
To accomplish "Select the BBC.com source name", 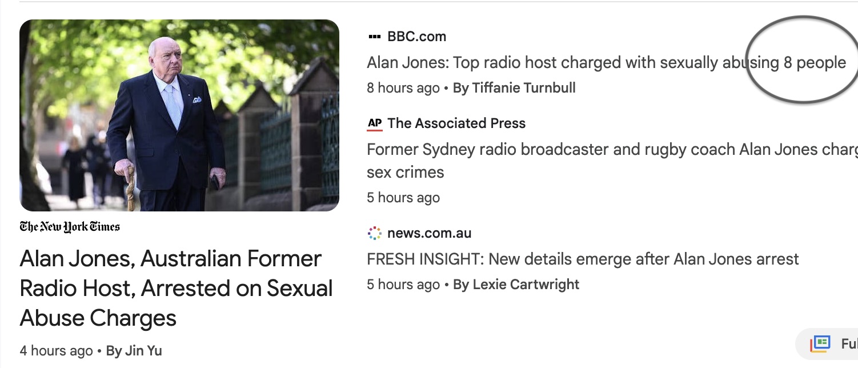I will (x=416, y=37).
